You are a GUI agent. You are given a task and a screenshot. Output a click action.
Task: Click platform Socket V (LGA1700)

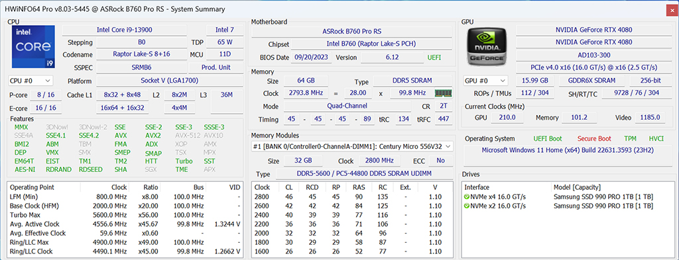click(x=170, y=81)
